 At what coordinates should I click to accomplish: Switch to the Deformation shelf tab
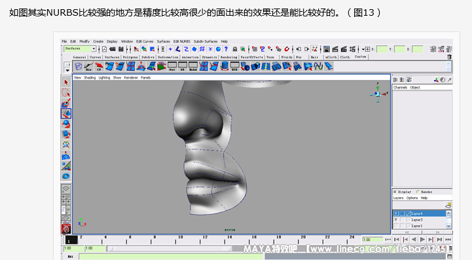coord(168,57)
